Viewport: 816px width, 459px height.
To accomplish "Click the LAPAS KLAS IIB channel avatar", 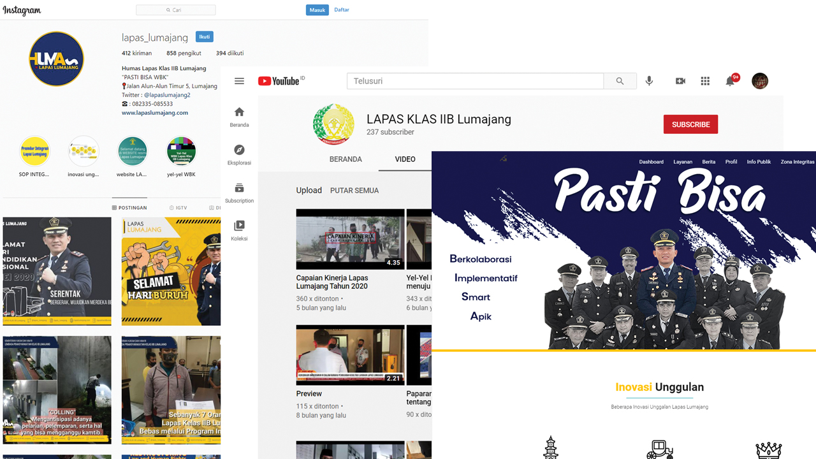I will [333, 124].
